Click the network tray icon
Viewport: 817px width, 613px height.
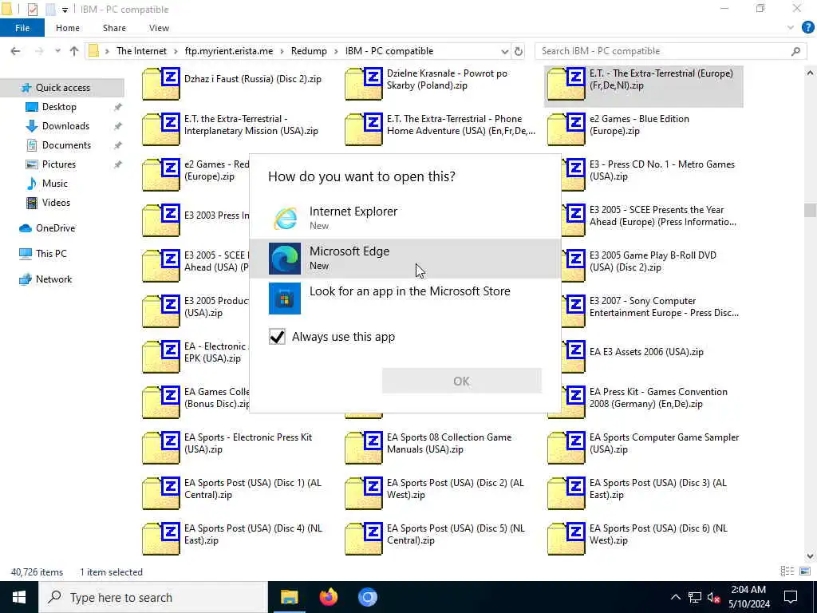pos(695,597)
